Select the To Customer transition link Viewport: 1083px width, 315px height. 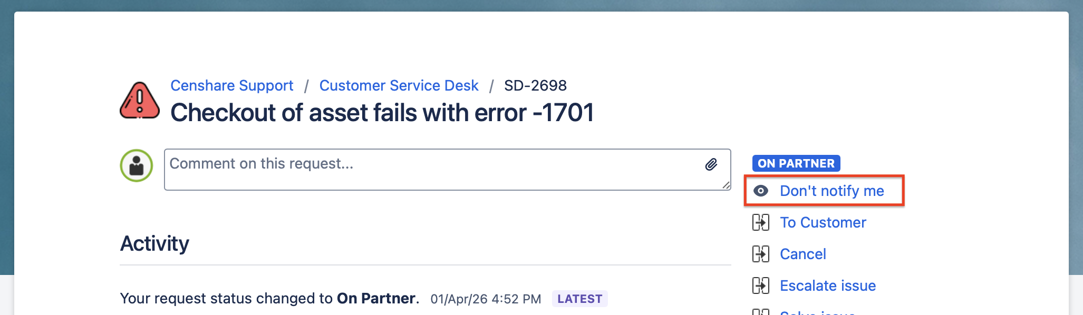point(823,222)
